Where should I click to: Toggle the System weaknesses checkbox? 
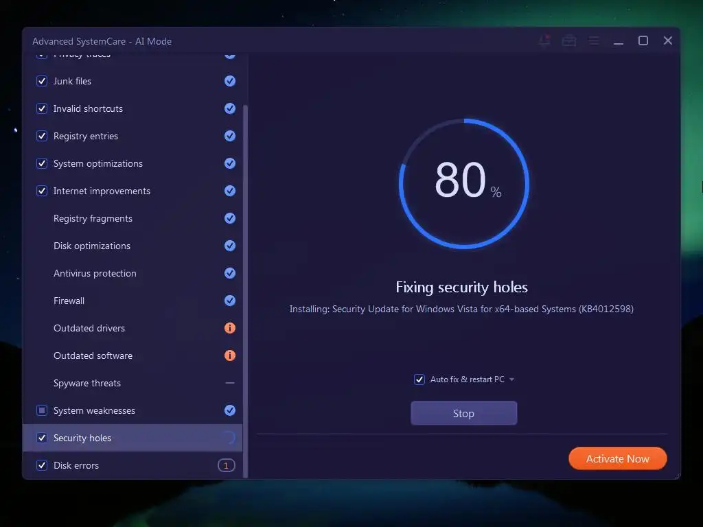[42, 410]
